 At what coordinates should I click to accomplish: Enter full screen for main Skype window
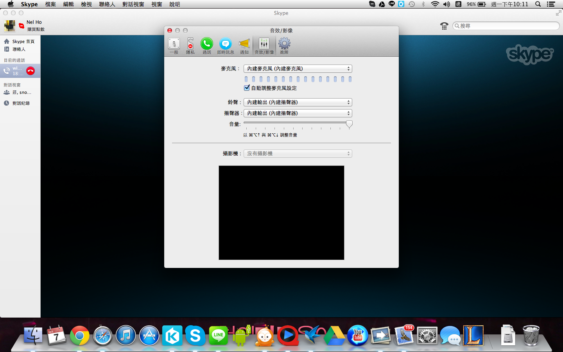[x=558, y=13]
